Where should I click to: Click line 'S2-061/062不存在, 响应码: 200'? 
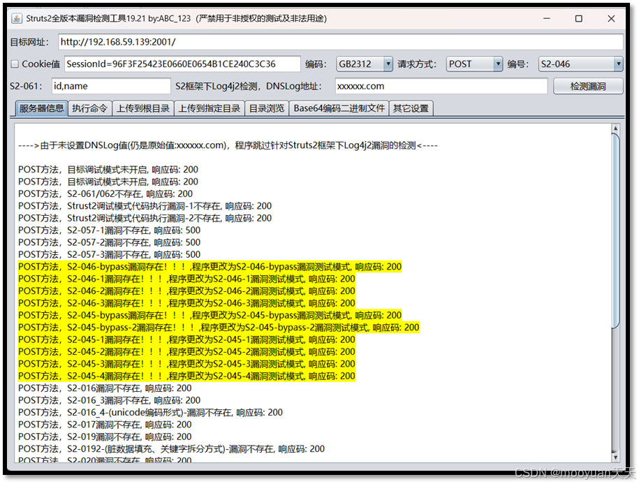(105, 194)
